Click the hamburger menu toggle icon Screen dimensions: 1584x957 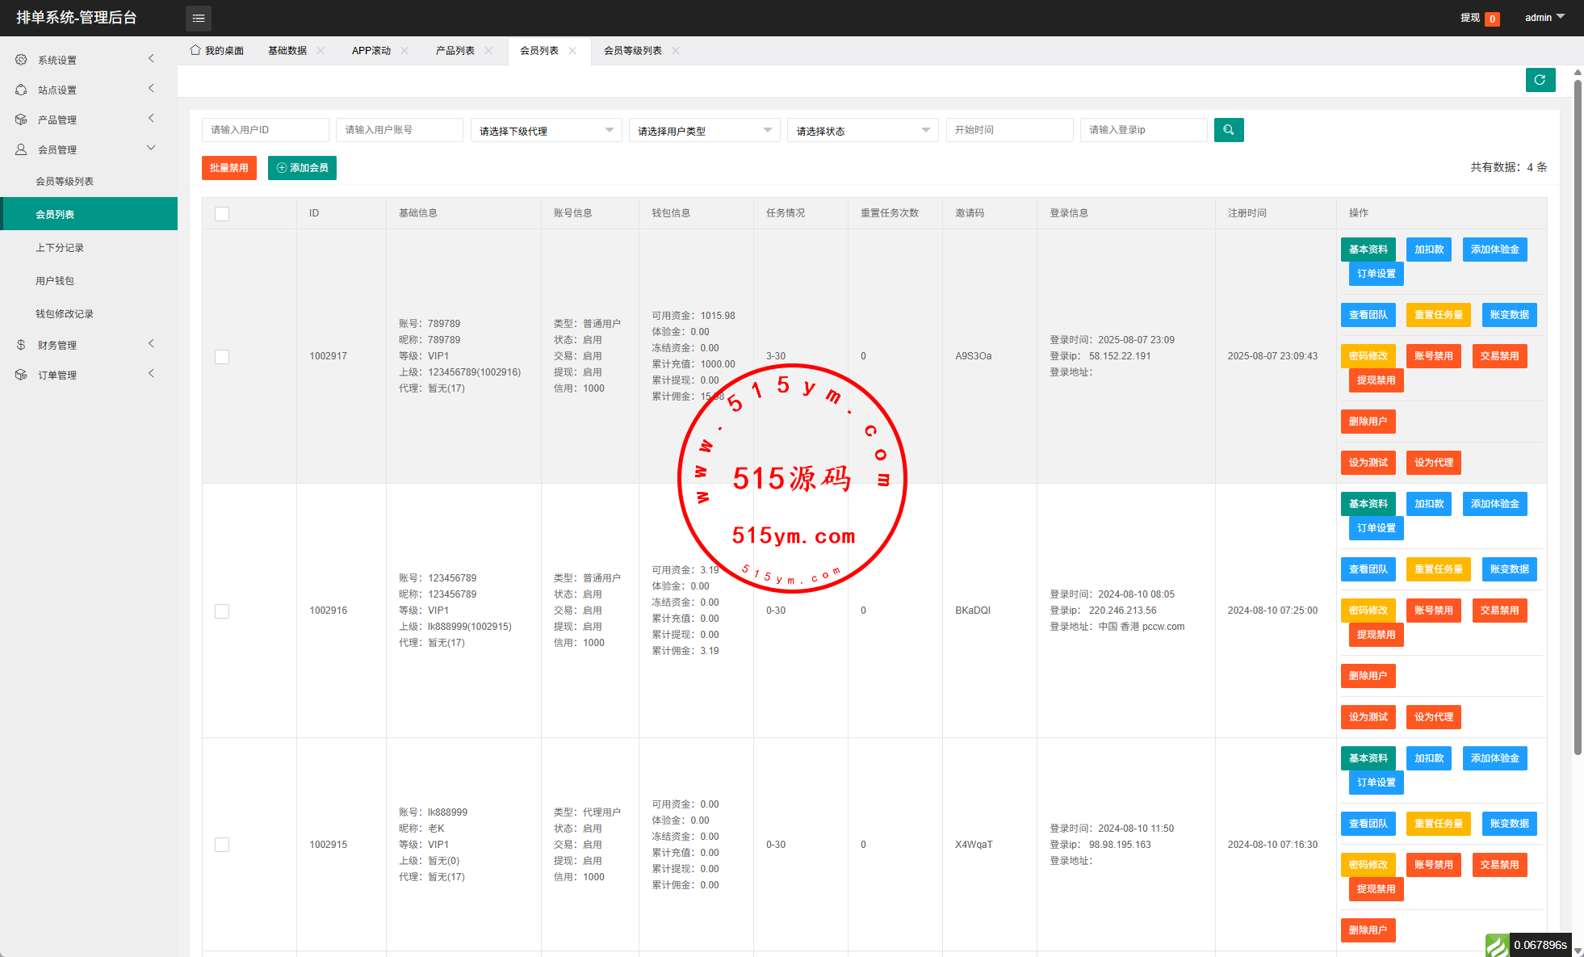point(199,18)
